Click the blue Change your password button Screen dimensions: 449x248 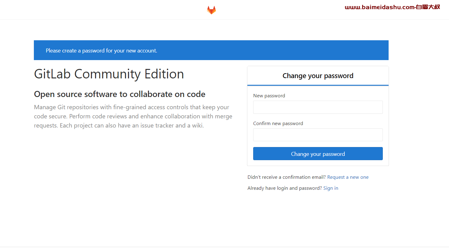pyautogui.click(x=318, y=154)
